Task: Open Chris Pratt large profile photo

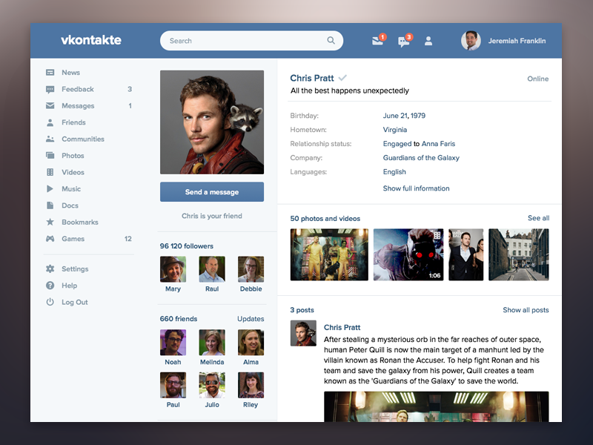Action: [x=212, y=122]
